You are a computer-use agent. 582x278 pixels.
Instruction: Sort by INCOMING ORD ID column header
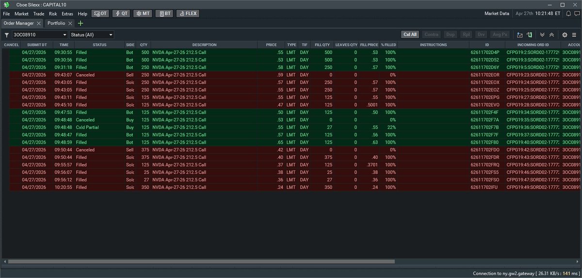533,45
